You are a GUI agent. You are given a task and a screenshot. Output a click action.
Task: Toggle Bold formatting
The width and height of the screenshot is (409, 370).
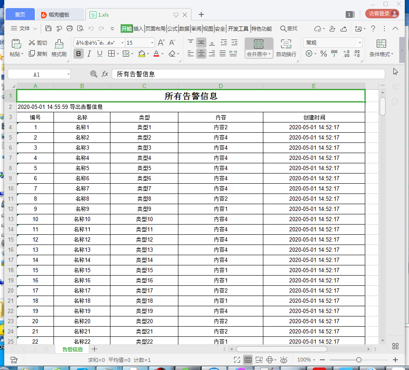point(78,54)
